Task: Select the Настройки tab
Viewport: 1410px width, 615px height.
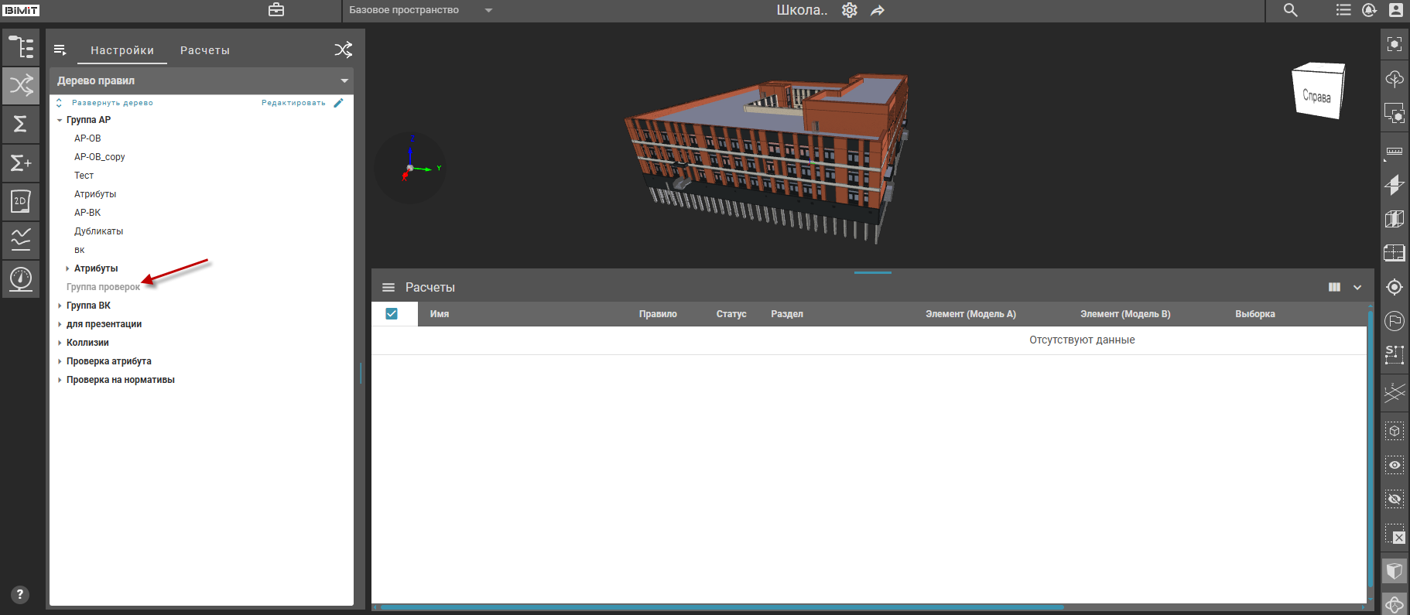Action: pyautogui.click(x=122, y=50)
